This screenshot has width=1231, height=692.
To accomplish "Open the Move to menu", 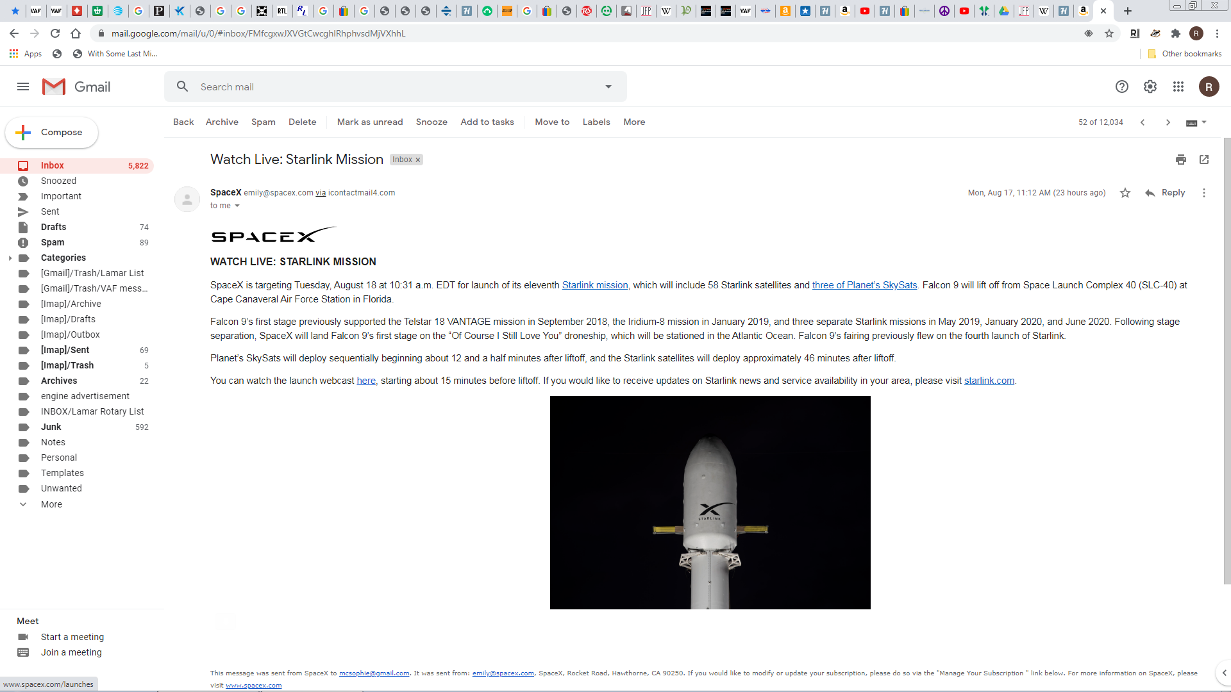I will [551, 122].
